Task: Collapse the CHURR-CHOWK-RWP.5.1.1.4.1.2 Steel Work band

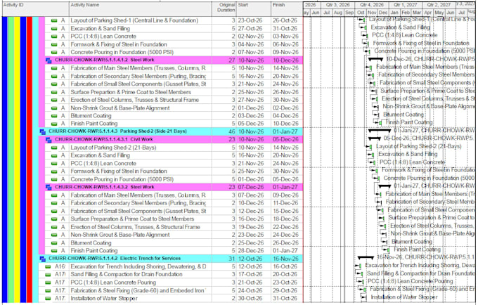Action: pyautogui.click(x=49, y=60)
